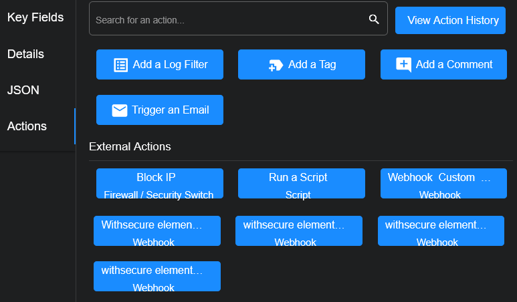The width and height of the screenshot is (517, 302).
Task: Click the tag icon on Add a Tag
Action: tap(276, 65)
